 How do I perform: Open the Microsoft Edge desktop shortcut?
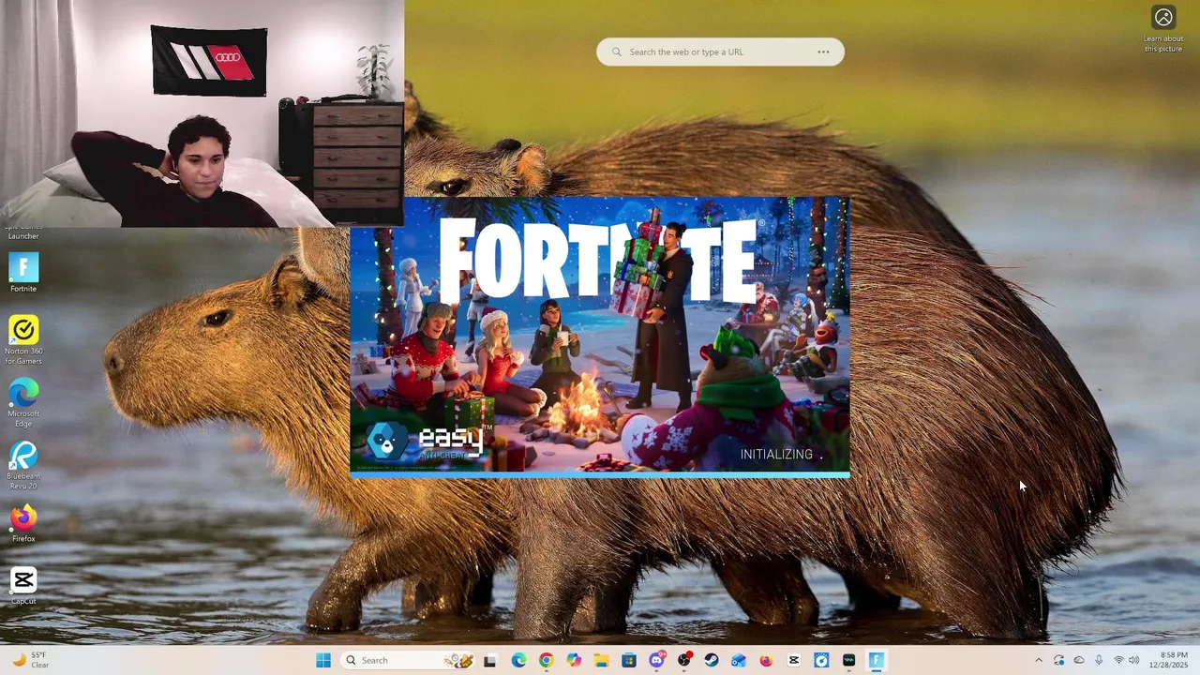pos(23,403)
